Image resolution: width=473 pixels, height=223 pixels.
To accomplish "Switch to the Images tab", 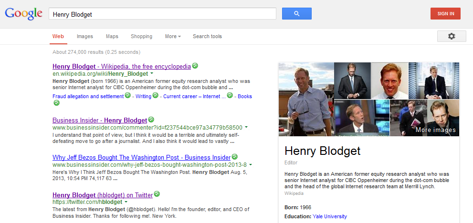I will tap(85, 36).
